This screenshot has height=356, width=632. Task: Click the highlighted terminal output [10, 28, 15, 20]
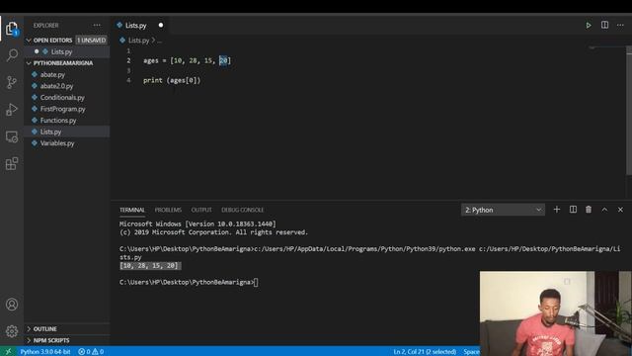point(150,266)
